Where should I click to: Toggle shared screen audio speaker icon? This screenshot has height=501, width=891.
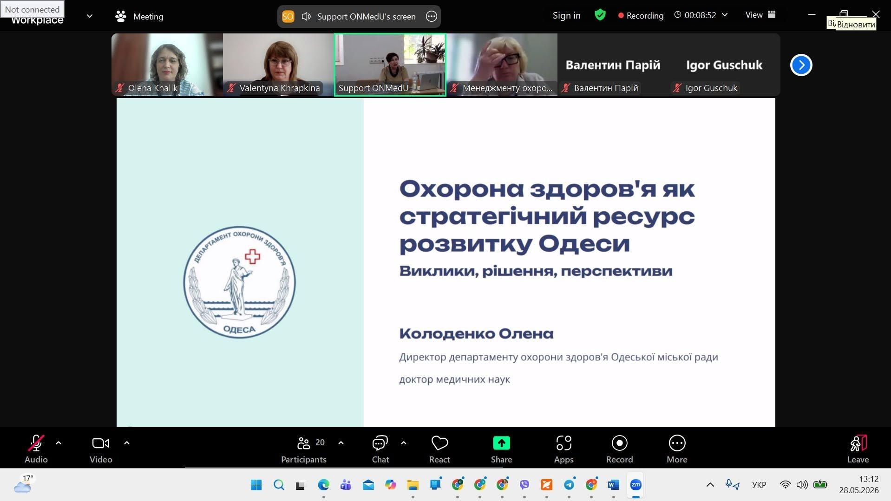(x=306, y=17)
